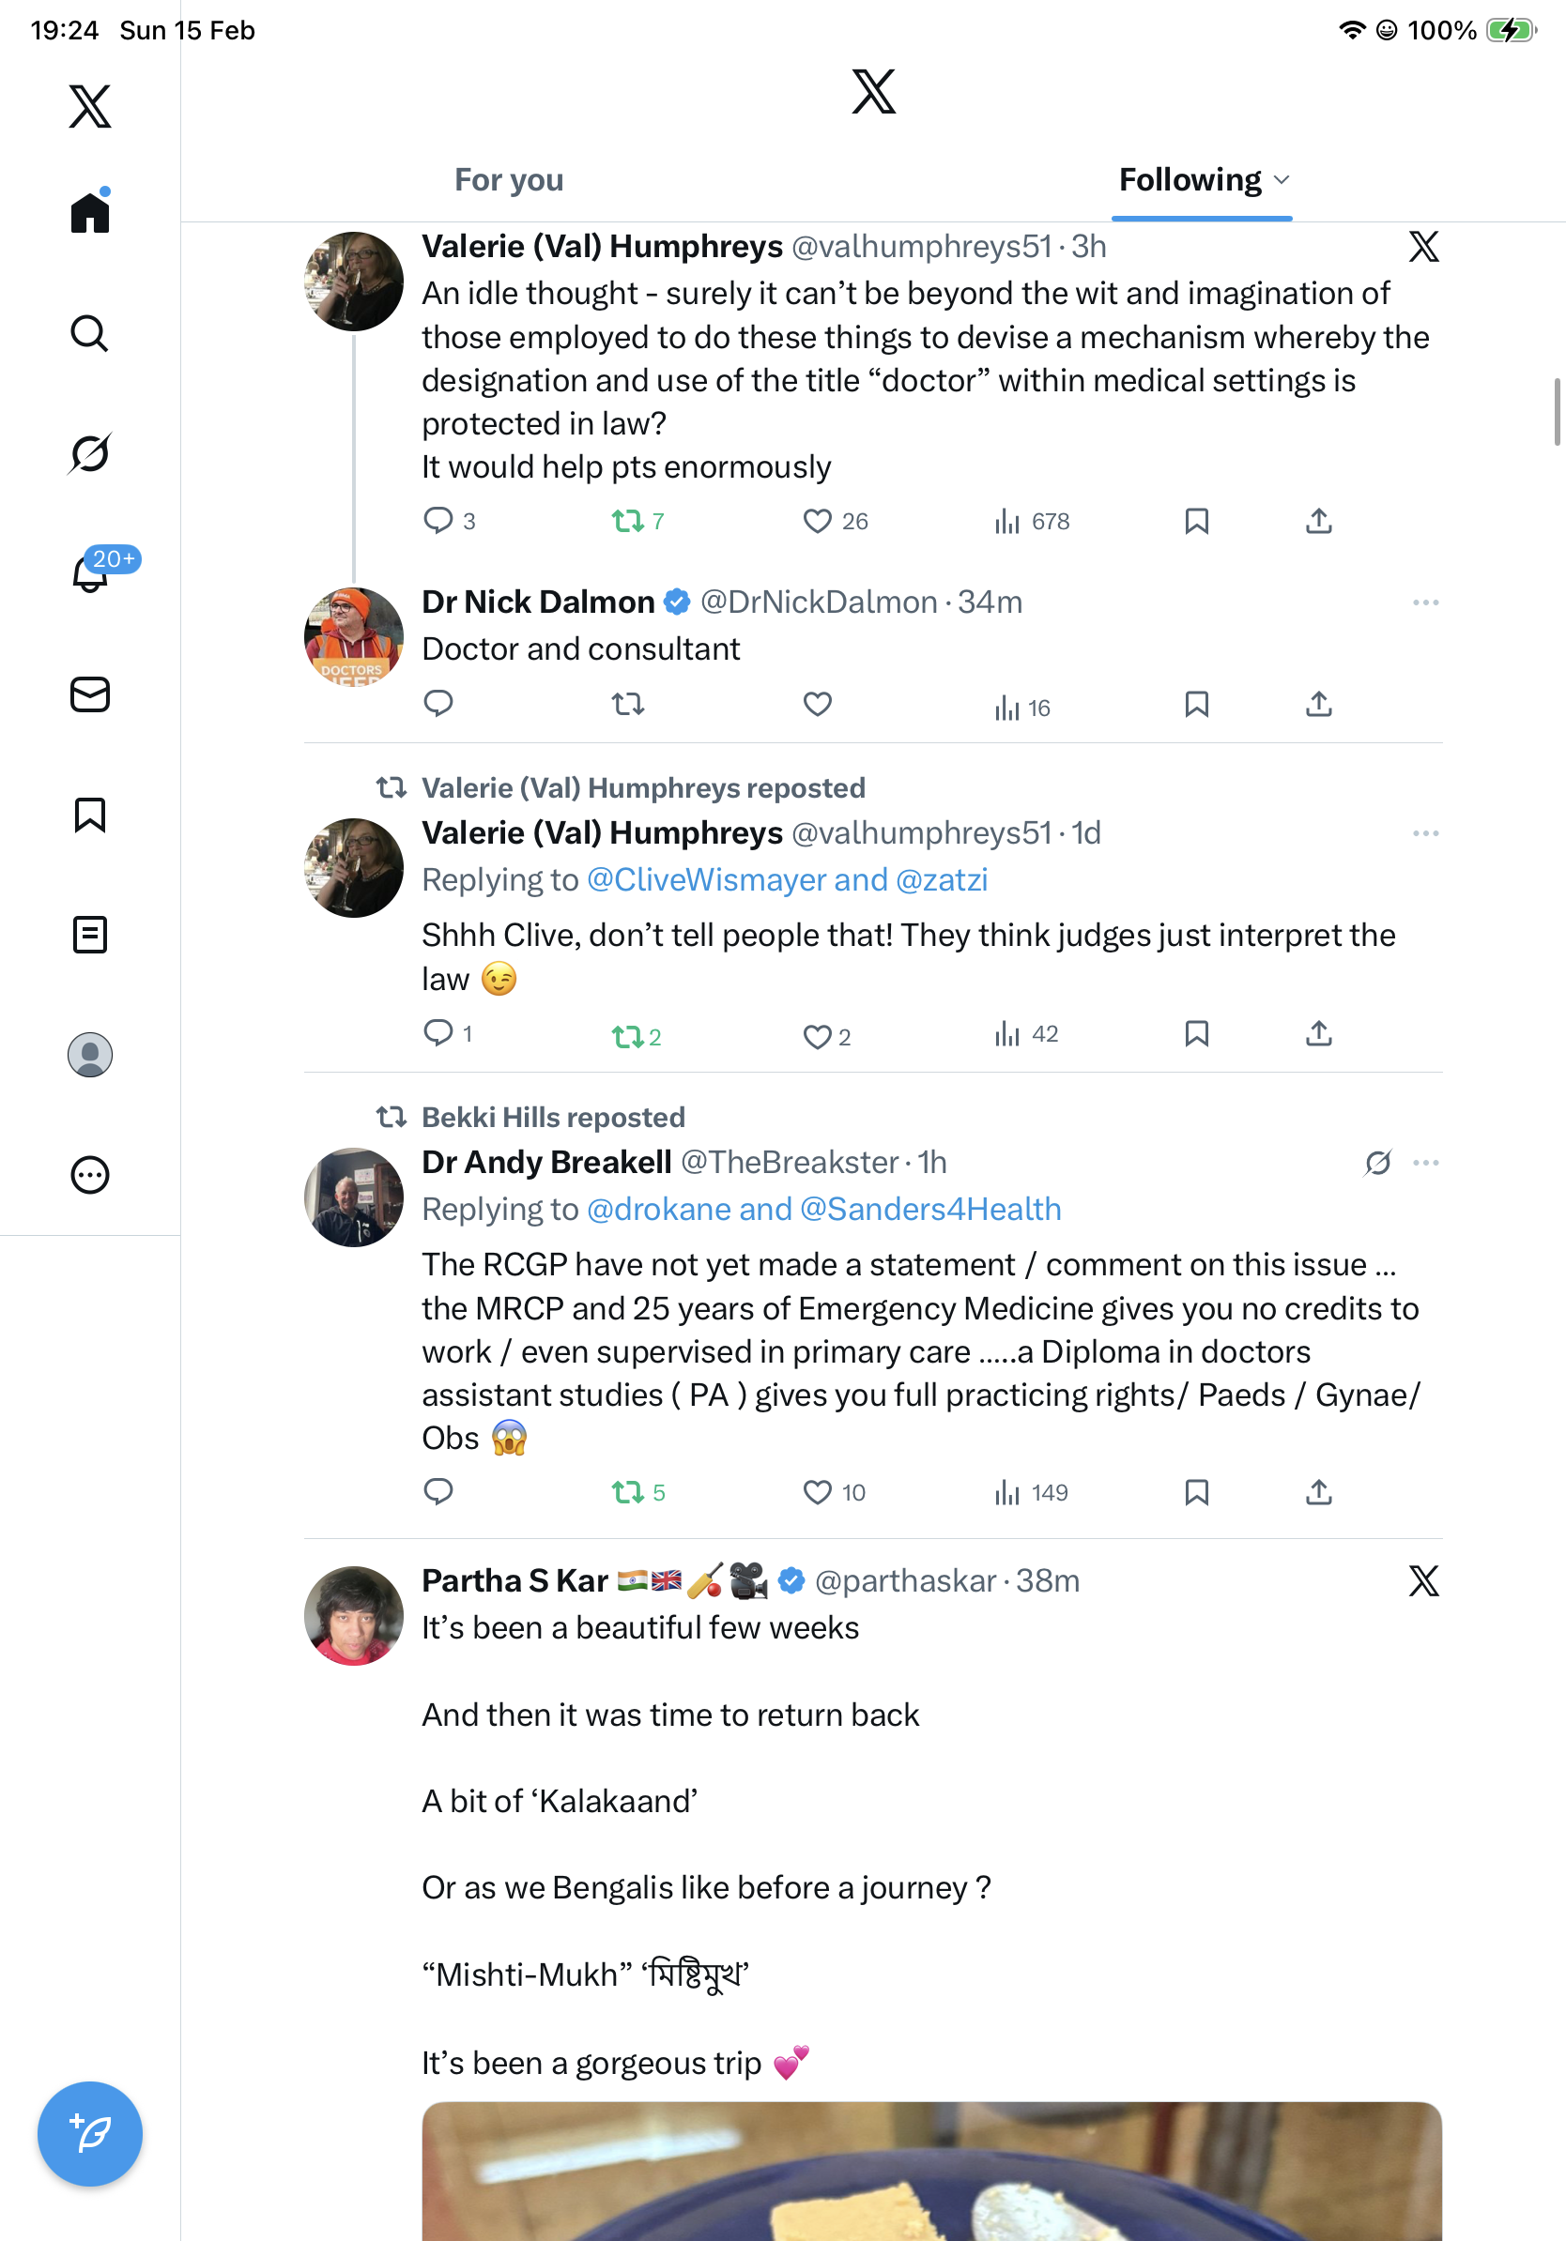The height and width of the screenshot is (2241, 1566).
Task: Open Lists icon in the sidebar
Action: point(90,935)
